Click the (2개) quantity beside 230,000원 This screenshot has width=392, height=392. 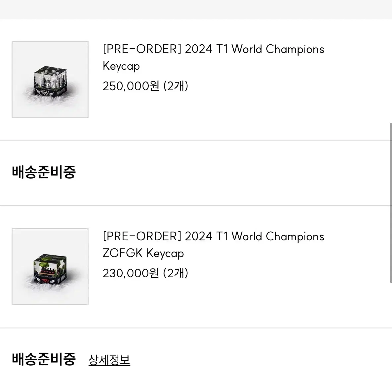tap(176, 273)
